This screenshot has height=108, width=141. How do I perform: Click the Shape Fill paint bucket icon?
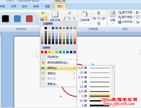point(42,13)
